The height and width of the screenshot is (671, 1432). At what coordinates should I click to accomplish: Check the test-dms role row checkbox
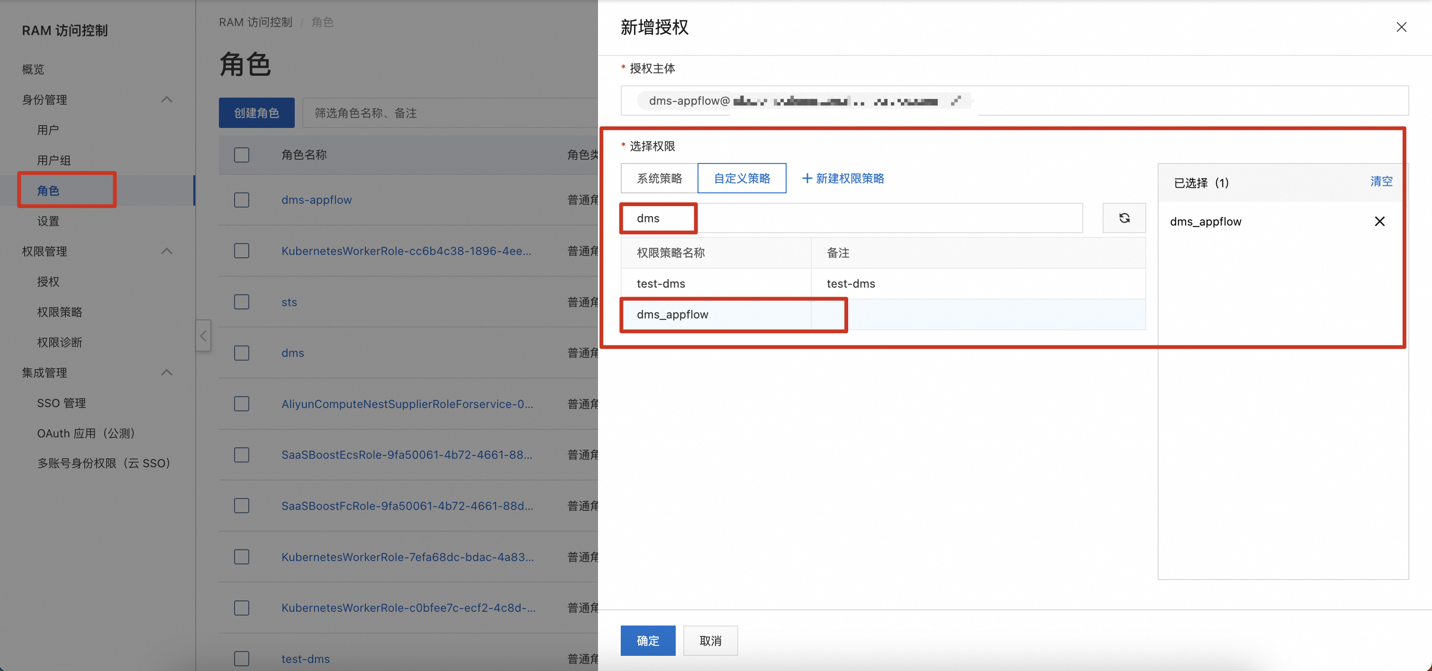[x=241, y=659]
